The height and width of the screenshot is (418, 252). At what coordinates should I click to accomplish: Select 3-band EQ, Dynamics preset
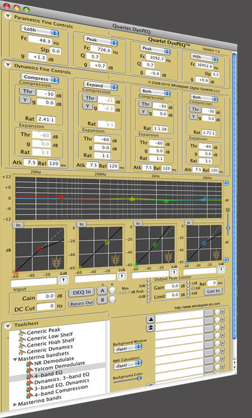pos(62,385)
